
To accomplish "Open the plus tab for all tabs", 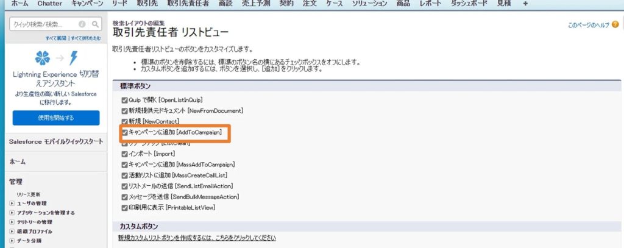I will pos(525,3).
